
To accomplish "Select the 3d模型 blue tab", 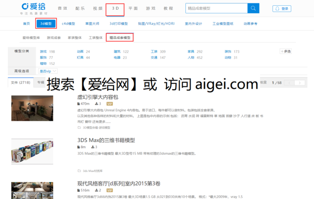I will pos(46,24).
